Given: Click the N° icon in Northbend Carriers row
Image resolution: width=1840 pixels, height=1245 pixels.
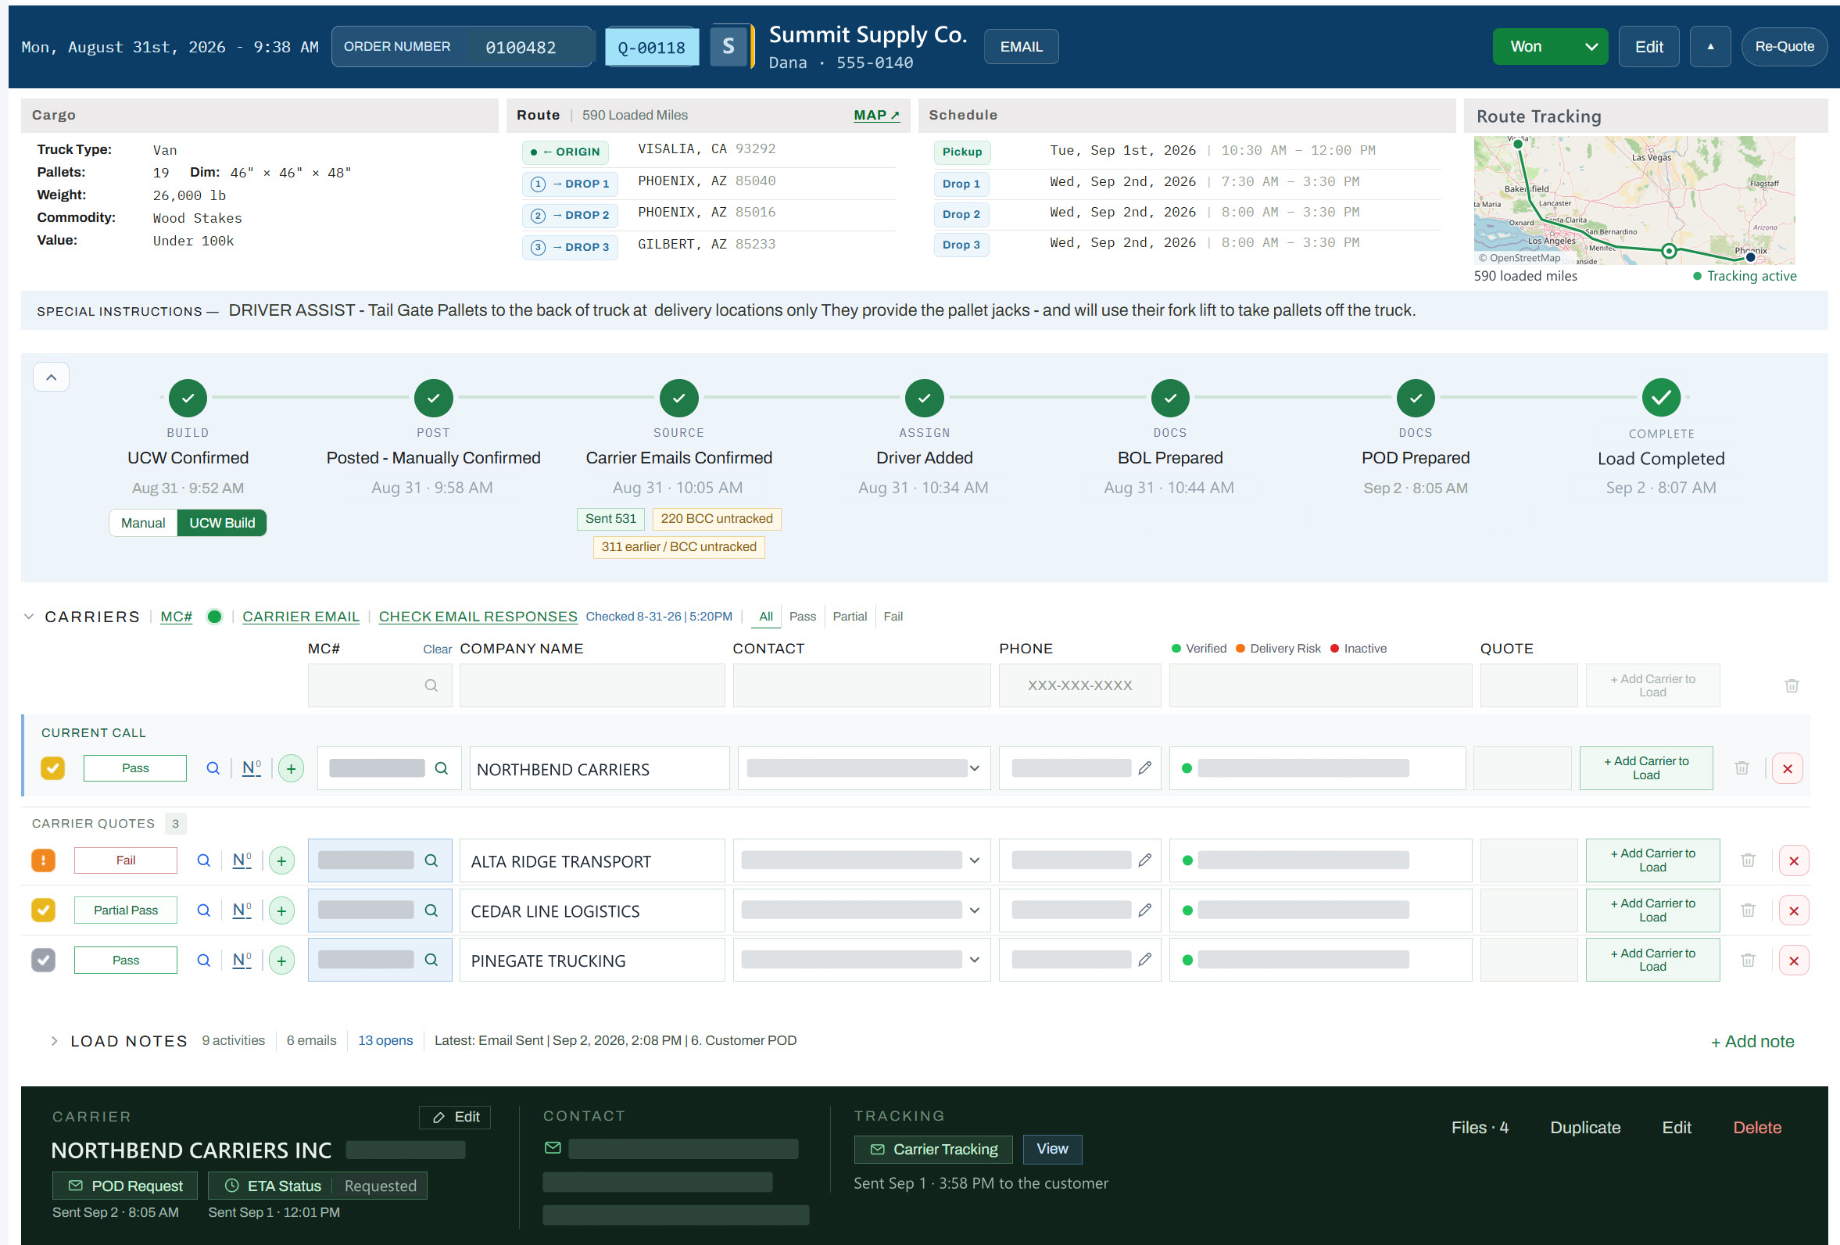Looking at the screenshot, I should pyautogui.click(x=252, y=767).
